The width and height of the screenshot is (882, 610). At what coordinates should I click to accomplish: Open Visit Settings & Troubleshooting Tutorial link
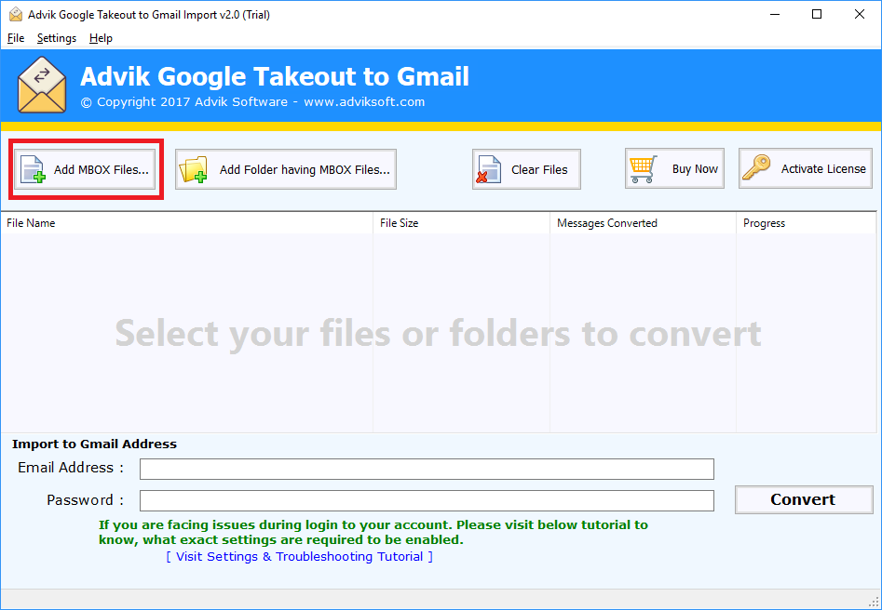tap(299, 557)
